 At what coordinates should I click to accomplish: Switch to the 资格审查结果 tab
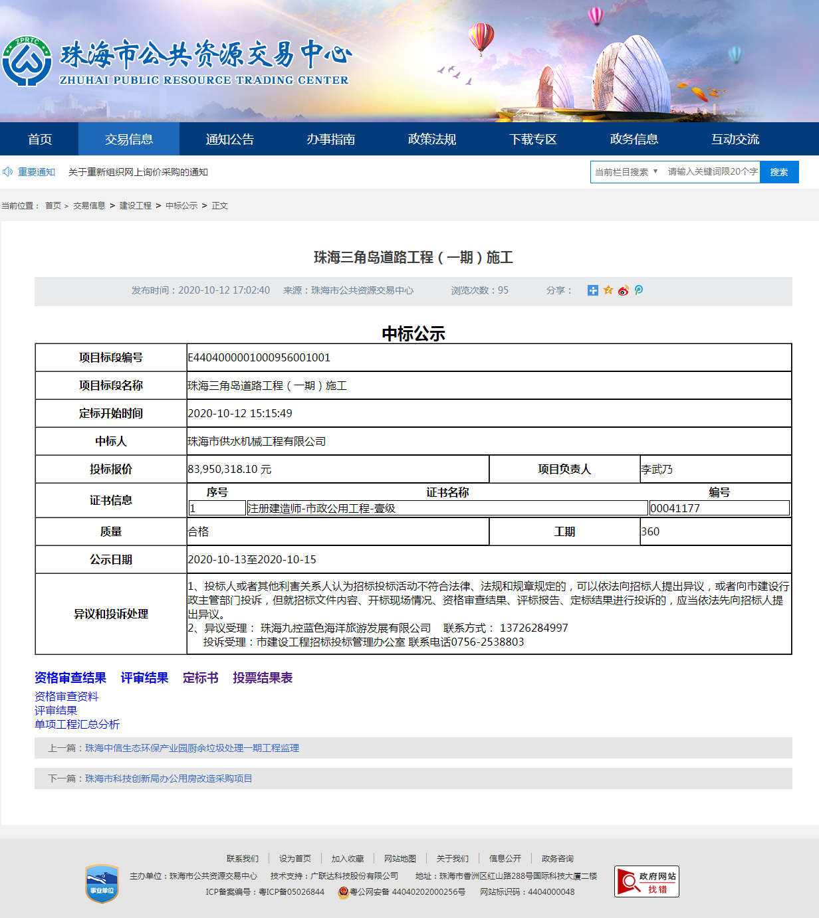(x=70, y=678)
